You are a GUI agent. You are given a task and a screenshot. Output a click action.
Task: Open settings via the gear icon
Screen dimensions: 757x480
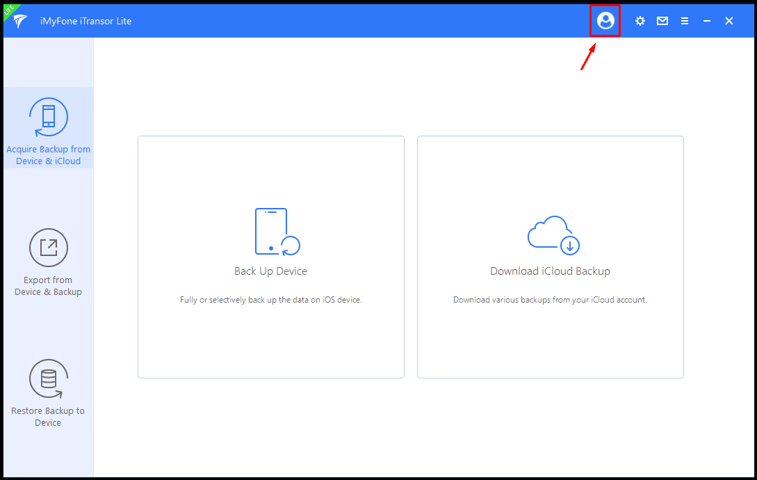(640, 21)
